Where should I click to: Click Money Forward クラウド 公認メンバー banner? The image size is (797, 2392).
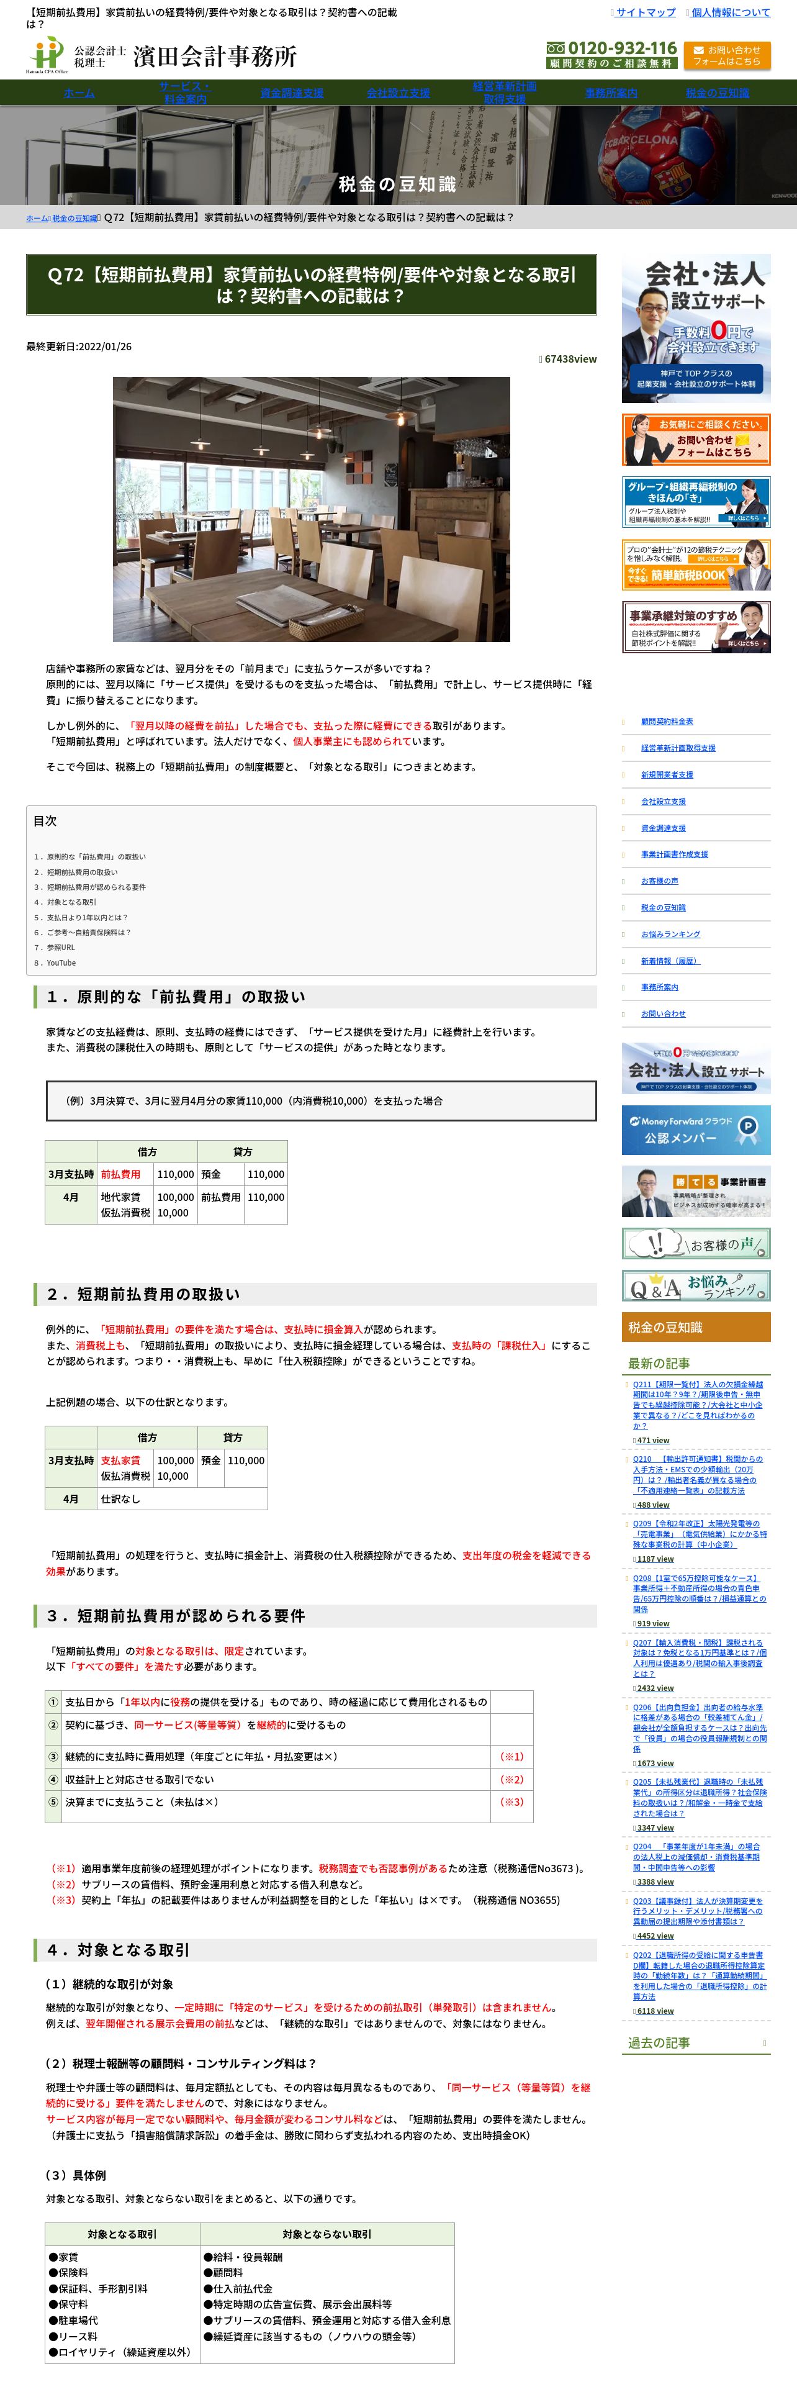click(x=696, y=1129)
